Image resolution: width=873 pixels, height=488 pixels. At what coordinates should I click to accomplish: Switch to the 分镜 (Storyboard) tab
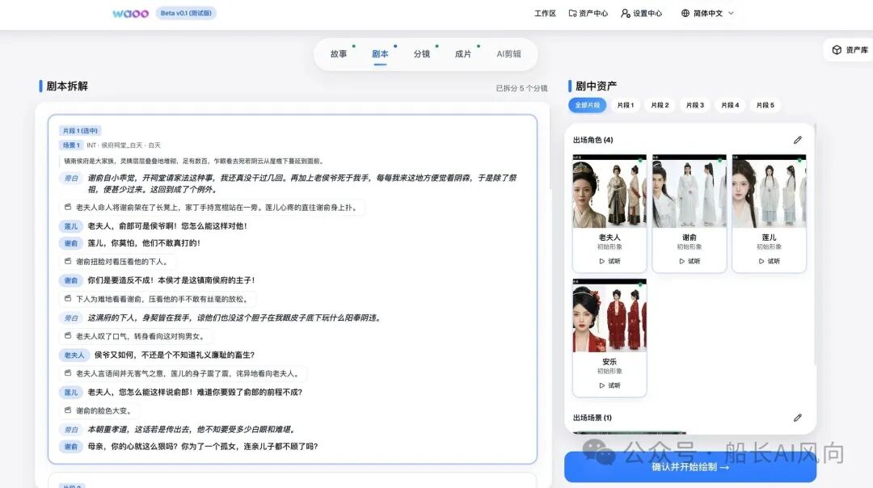[422, 54]
